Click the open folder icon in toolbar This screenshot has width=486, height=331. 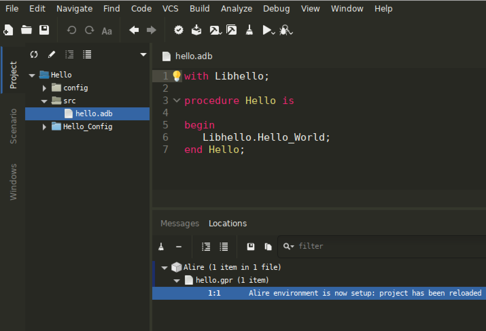[27, 30]
